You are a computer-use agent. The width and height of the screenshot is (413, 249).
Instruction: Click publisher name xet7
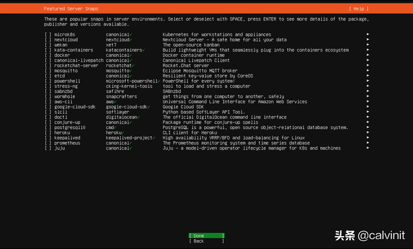click(x=111, y=45)
